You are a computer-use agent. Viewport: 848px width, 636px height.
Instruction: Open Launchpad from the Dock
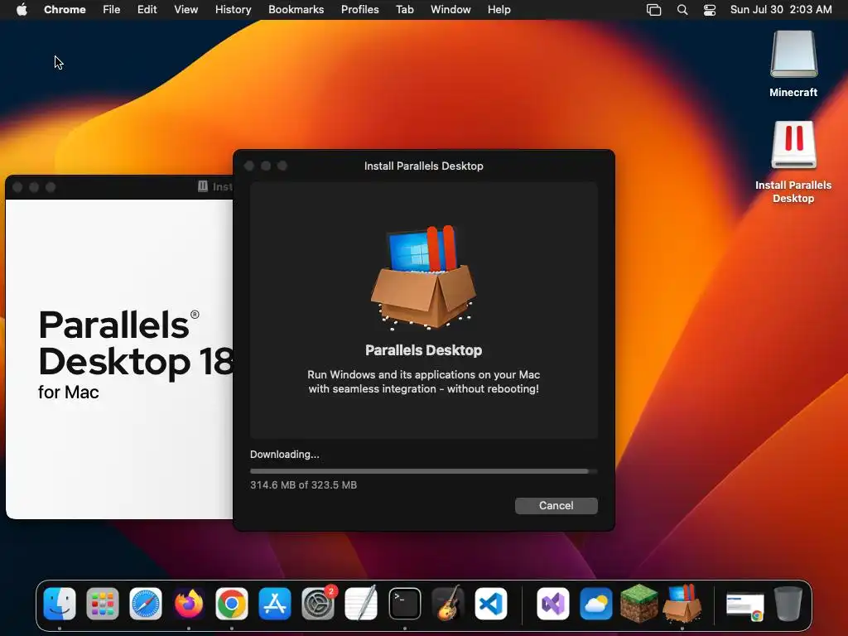tap(102, 604)
